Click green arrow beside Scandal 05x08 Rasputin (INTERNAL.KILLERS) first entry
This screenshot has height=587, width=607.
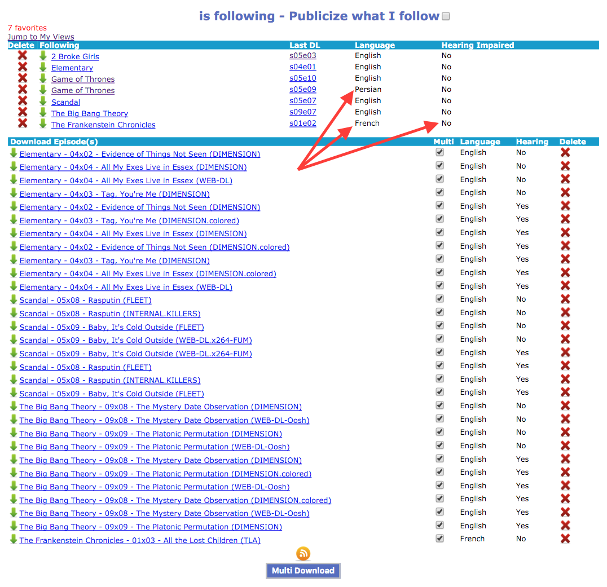point(14,314)
